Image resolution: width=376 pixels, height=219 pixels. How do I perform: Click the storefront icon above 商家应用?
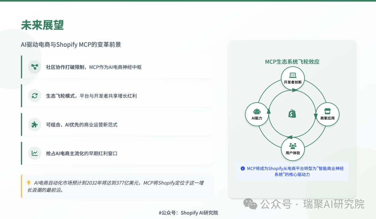[327, 111]
